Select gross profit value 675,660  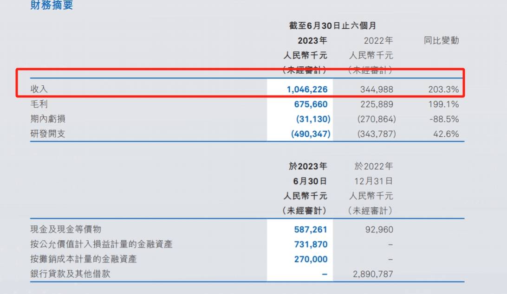(311, 104)
